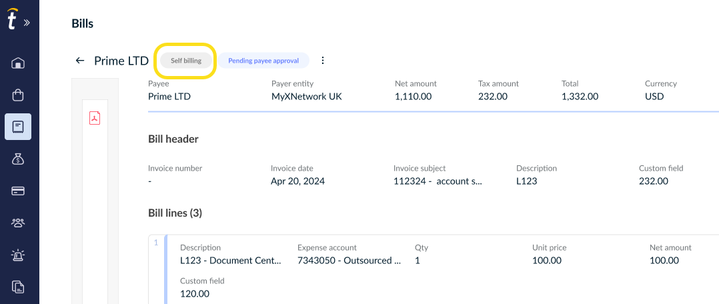Click the currency value USD
This screenshot has height=304, width=719.
(654, 97)
